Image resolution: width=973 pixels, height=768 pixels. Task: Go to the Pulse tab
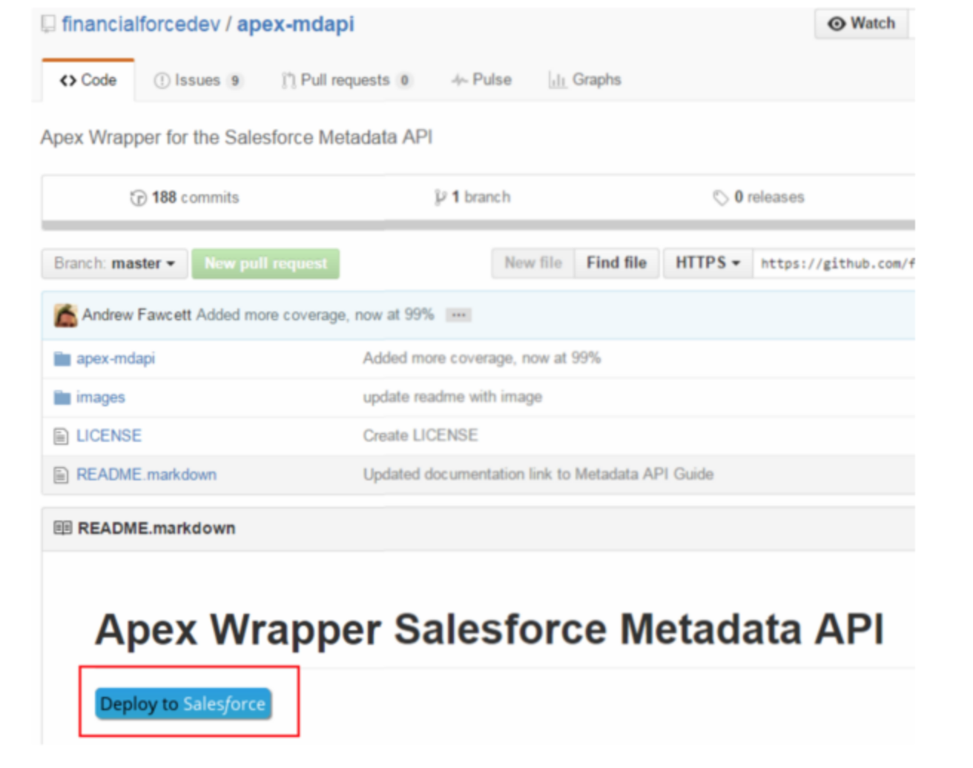click(482, 80)
